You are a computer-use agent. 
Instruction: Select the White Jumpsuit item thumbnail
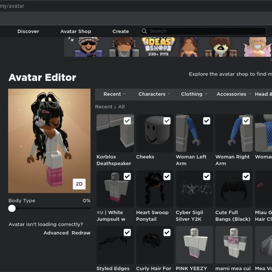[x=115, y=189]
